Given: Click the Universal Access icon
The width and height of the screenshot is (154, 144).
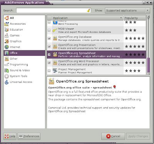Looking at the screenshot, I should 7,82.
